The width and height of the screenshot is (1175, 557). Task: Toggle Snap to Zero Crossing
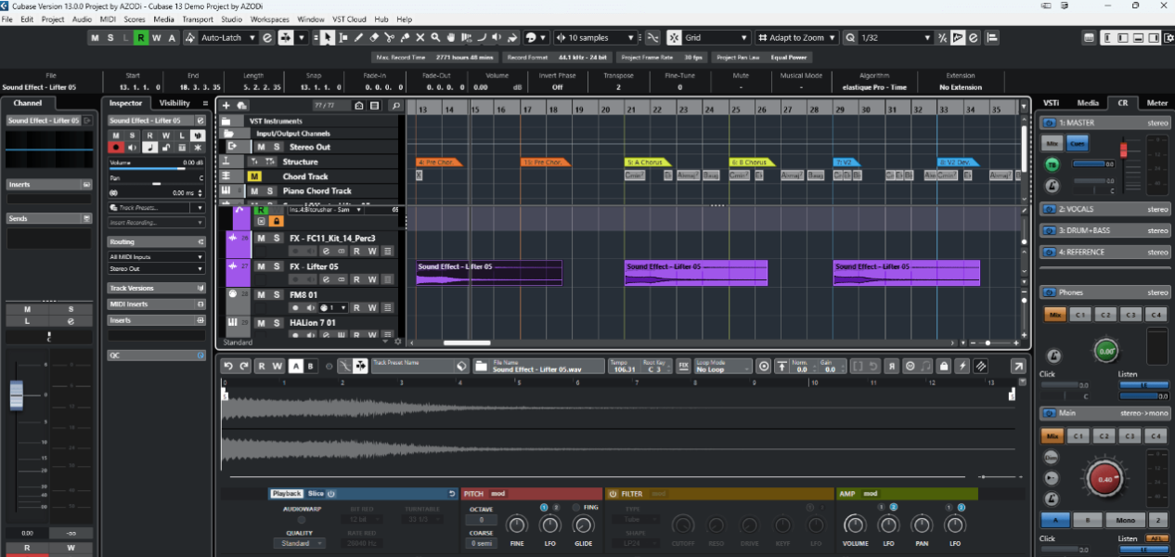coord(653,37)
